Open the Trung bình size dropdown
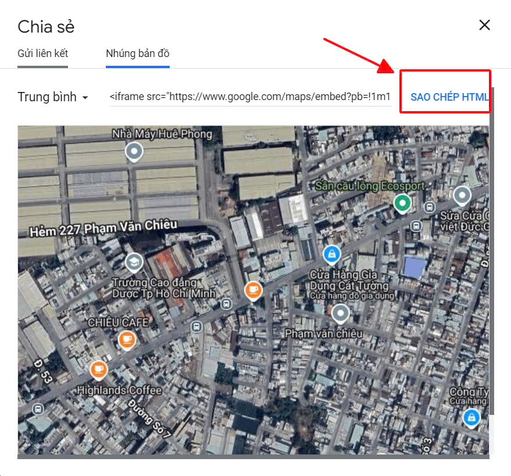Viewport: 511px width, 476px height. pyautogui.click(x=53, y=97)
